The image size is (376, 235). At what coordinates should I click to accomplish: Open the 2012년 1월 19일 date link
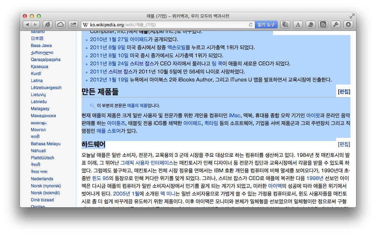109,80
